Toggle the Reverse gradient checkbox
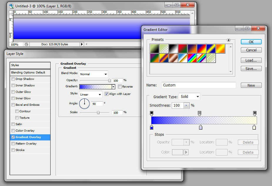The image size is (272, 186). pyautogui.click(x=120, y=86)
